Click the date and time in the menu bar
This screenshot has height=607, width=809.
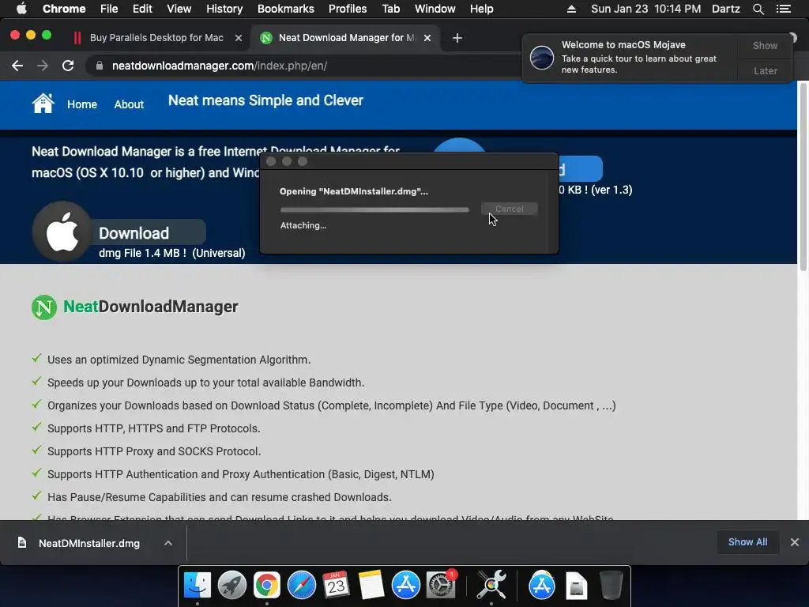click(x=646, y=9)
